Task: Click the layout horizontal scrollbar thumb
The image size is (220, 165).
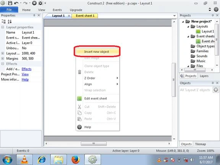Action: (x=94, y=144)
